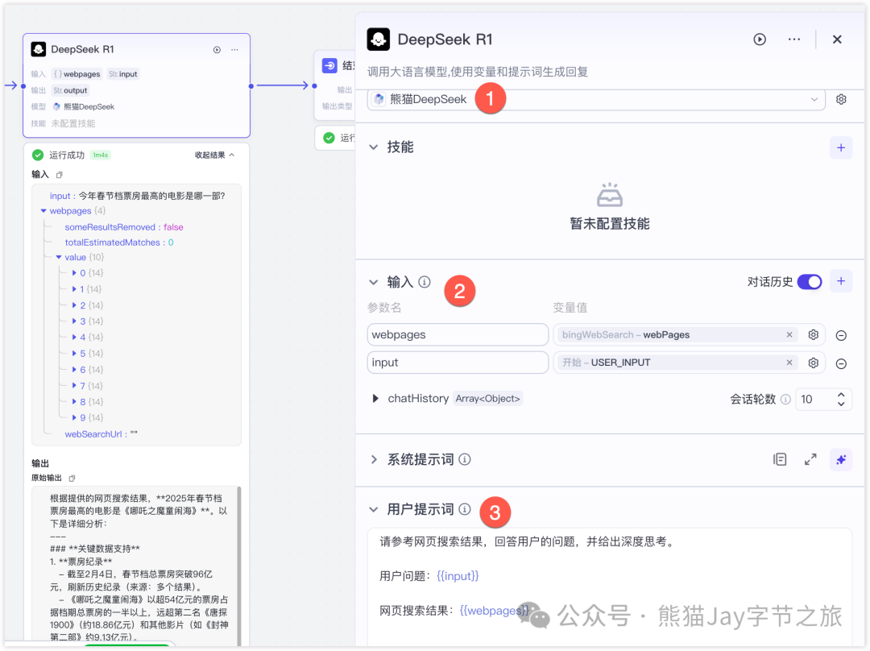
Task: Expand item 6 {14} in value list
Action: tap(74, 370)
